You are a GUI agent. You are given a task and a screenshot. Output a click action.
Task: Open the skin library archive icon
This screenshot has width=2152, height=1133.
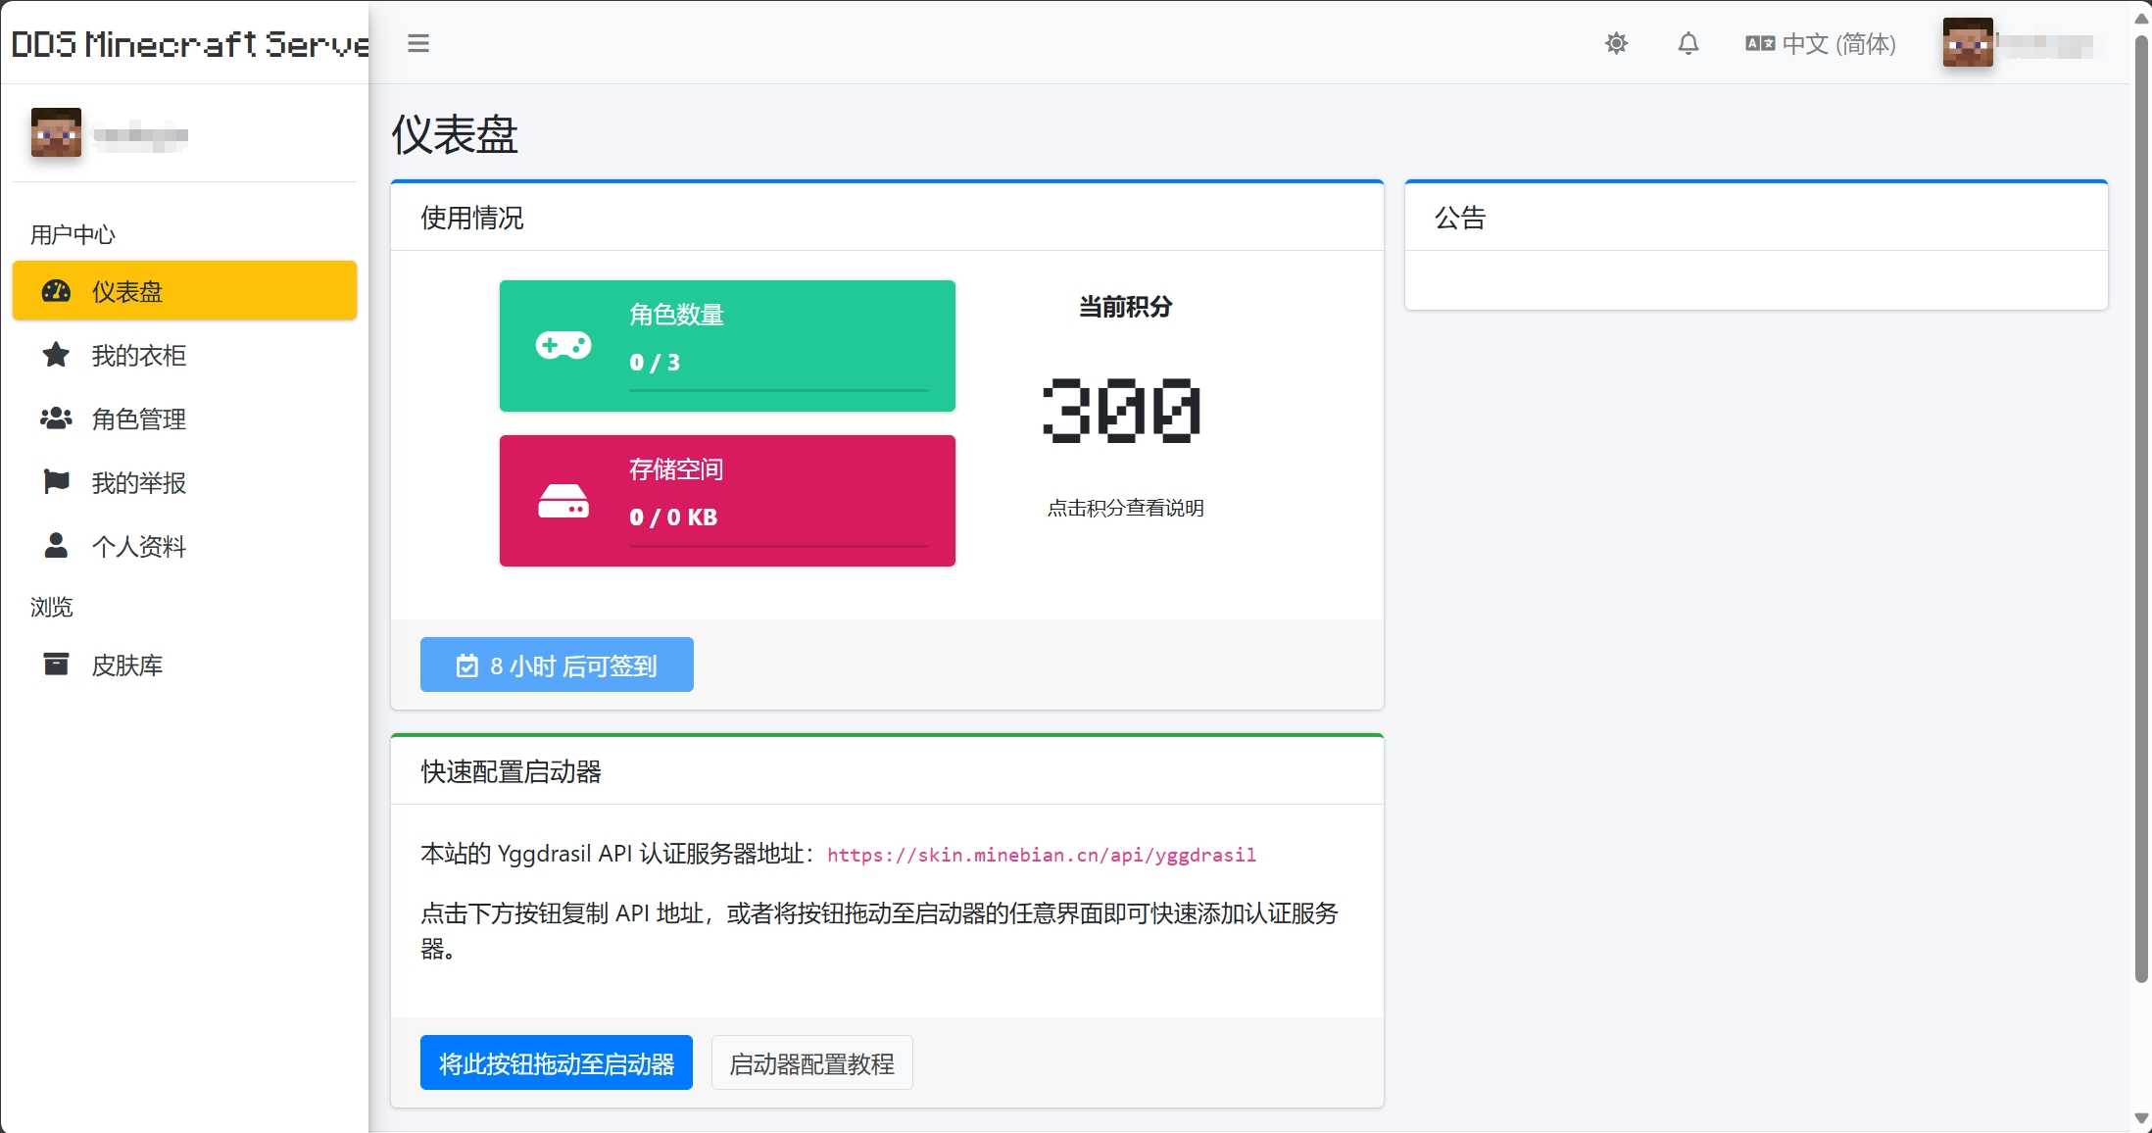[x=55, y=665]
